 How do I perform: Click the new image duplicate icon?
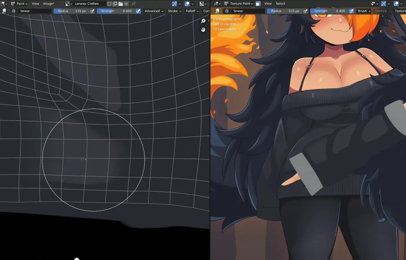[115, 4]
